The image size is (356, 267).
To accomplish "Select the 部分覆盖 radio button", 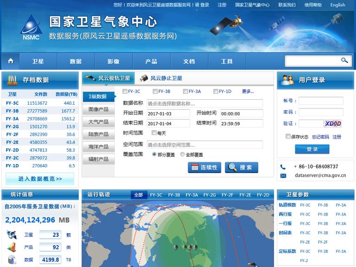I will point(154,154).
